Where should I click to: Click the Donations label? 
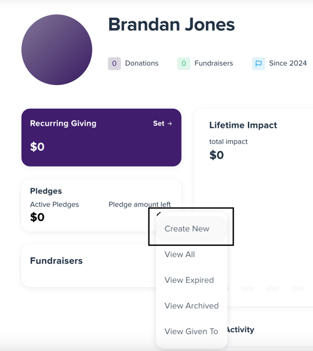141,63
